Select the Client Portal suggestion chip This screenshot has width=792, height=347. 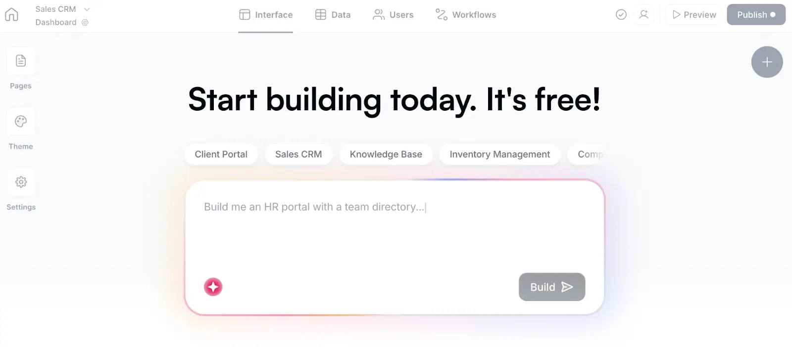221,154
